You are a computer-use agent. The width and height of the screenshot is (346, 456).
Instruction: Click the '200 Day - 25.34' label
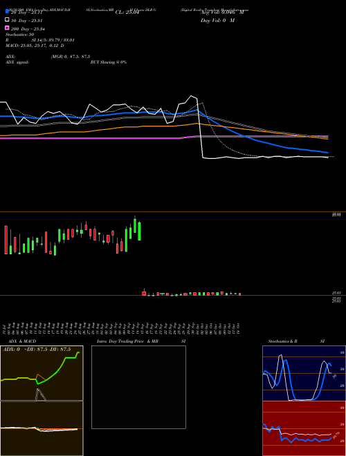(x=28, y=29)
